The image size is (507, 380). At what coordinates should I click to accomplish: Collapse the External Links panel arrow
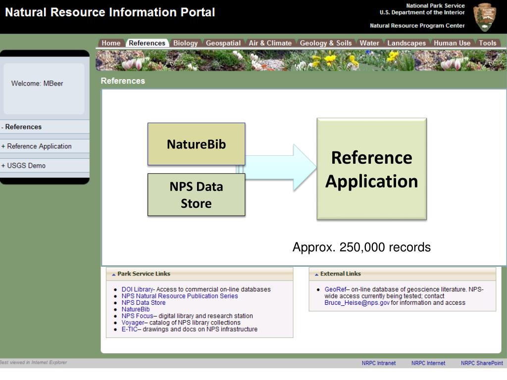[316, 274]
